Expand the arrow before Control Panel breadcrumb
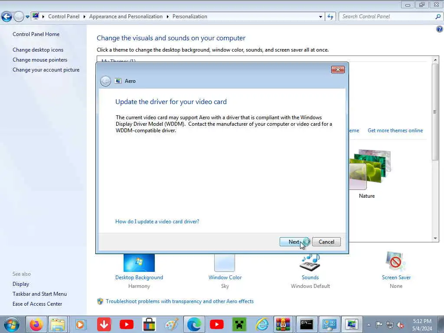 pos(43,17)
